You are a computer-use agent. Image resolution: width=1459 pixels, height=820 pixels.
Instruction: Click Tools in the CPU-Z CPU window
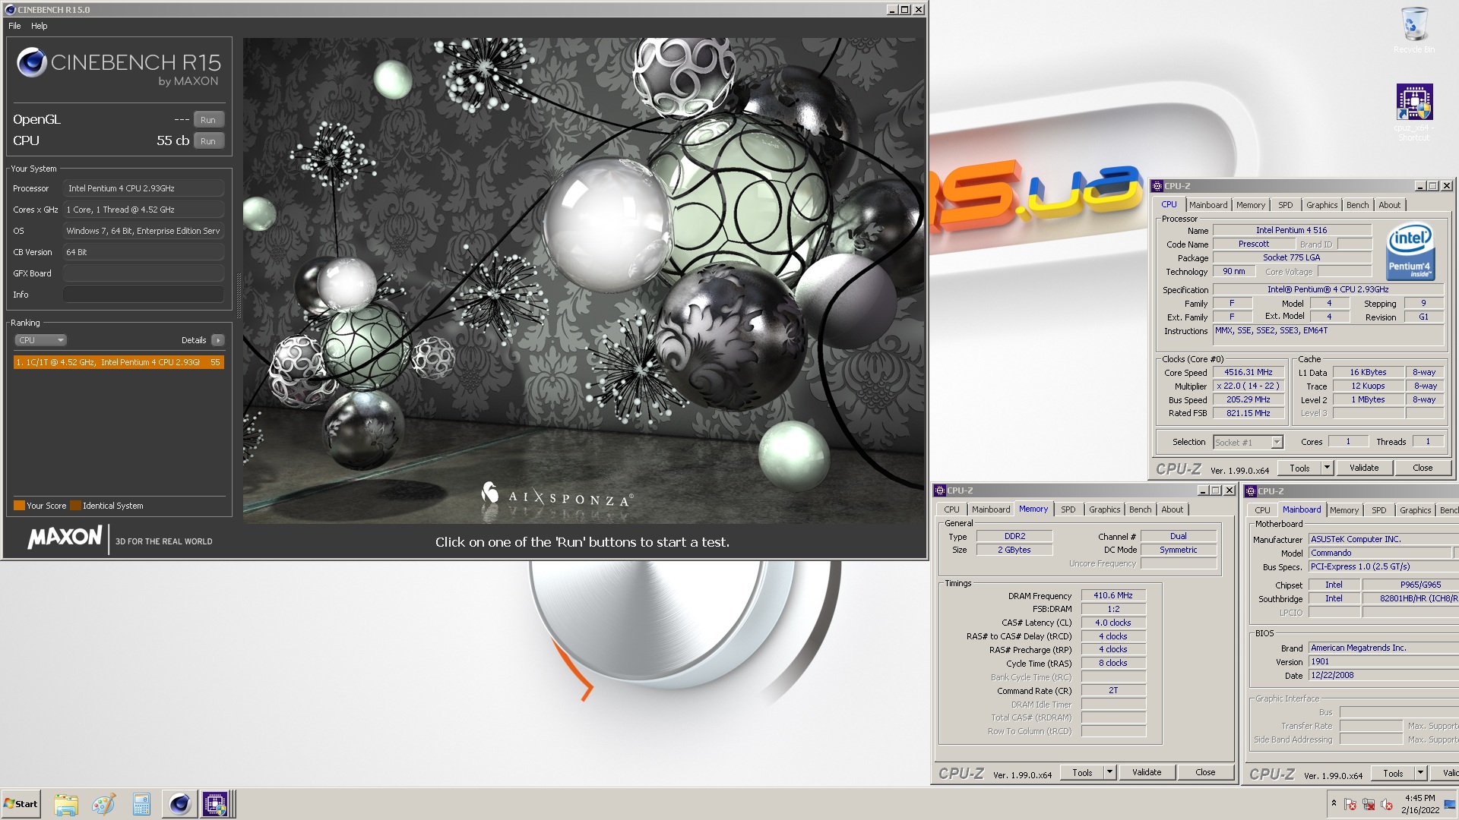(1299, 468)
